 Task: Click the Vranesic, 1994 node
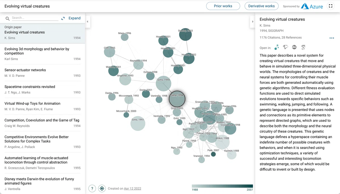tap(201, 160)
